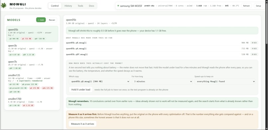Click the '6 experiments remembered' text
The width and height of the screenshot is (268, 130).
coord(30,81)
